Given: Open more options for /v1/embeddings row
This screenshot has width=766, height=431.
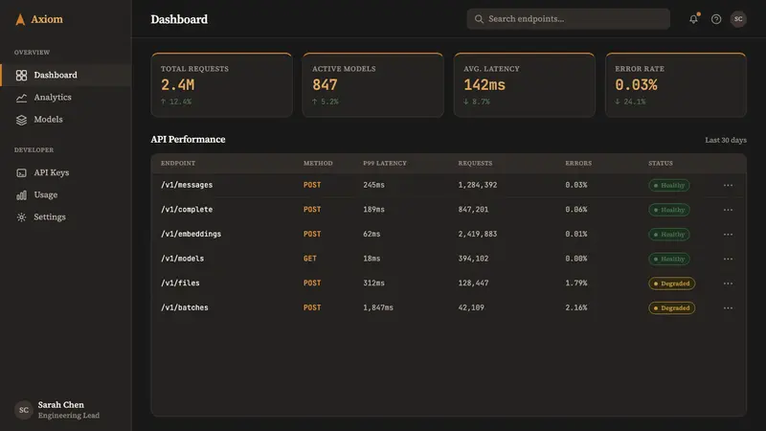Looking at the screenshot, I should pyautogui.click(x=728, y=235).
